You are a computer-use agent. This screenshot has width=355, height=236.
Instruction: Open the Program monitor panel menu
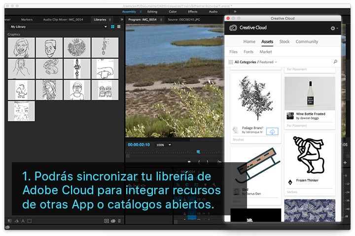[161, 20]
